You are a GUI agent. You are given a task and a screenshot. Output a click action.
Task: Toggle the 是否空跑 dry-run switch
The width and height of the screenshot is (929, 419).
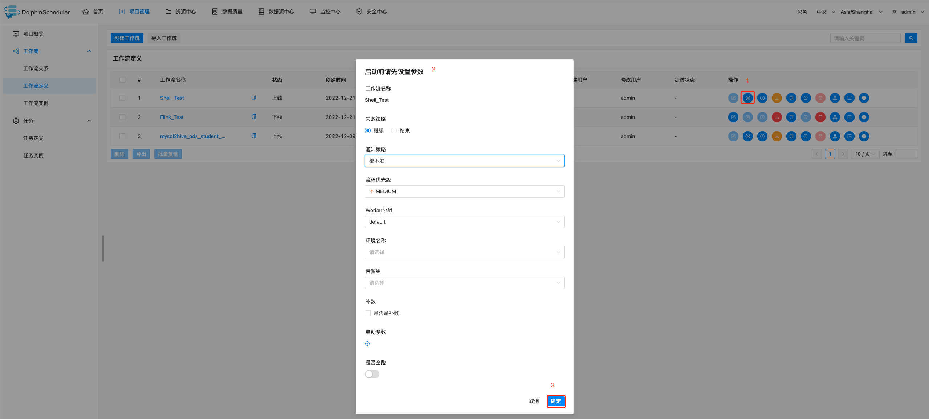pos(372,374)
